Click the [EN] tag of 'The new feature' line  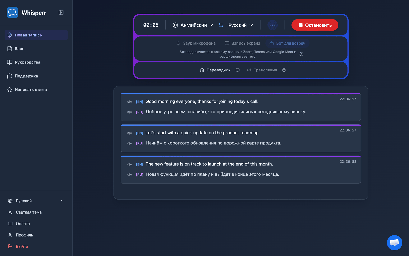tap(140, 164)
